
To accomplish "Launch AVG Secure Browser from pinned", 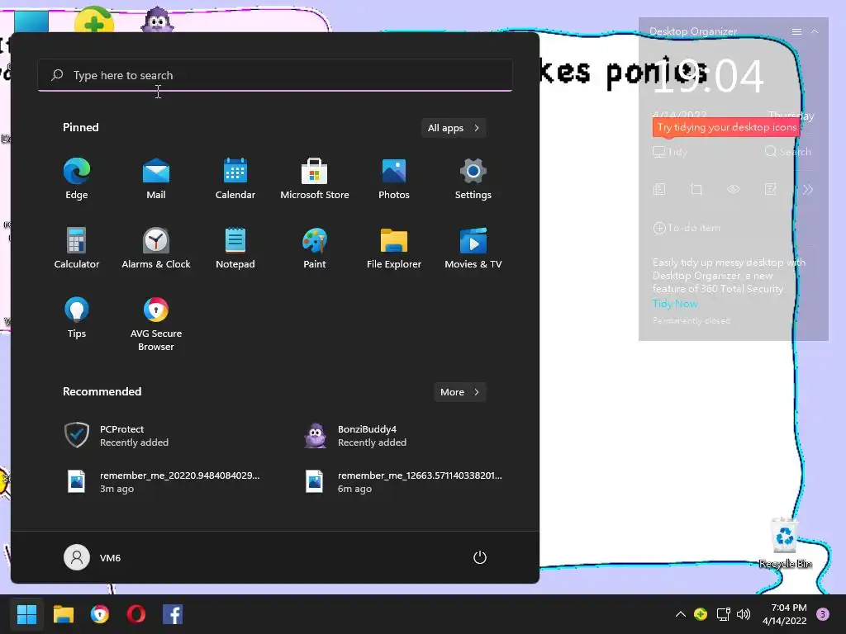I will (156, 324).
